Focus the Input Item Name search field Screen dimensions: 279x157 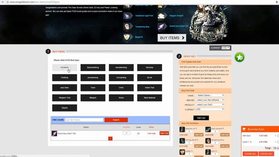tap(84, 120)
